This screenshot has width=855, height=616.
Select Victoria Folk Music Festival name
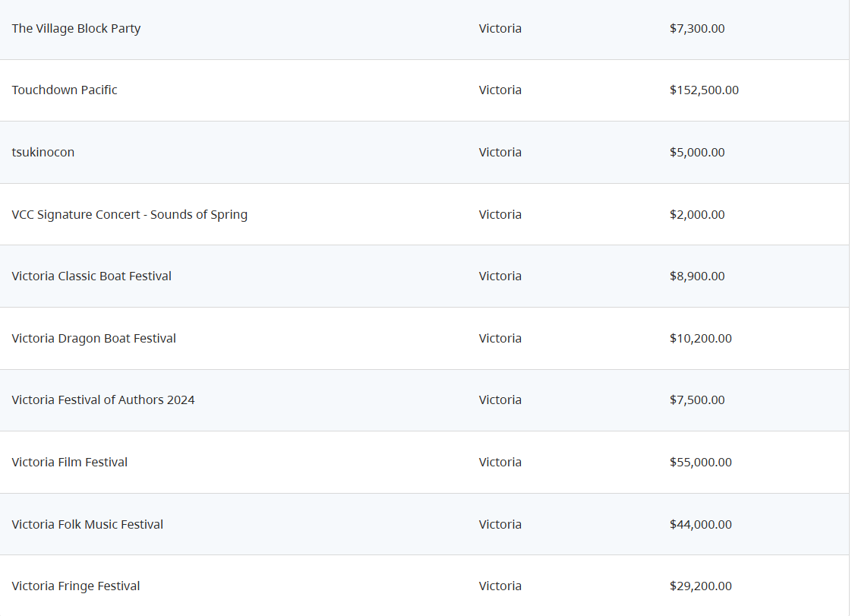[x=87, y=524]
